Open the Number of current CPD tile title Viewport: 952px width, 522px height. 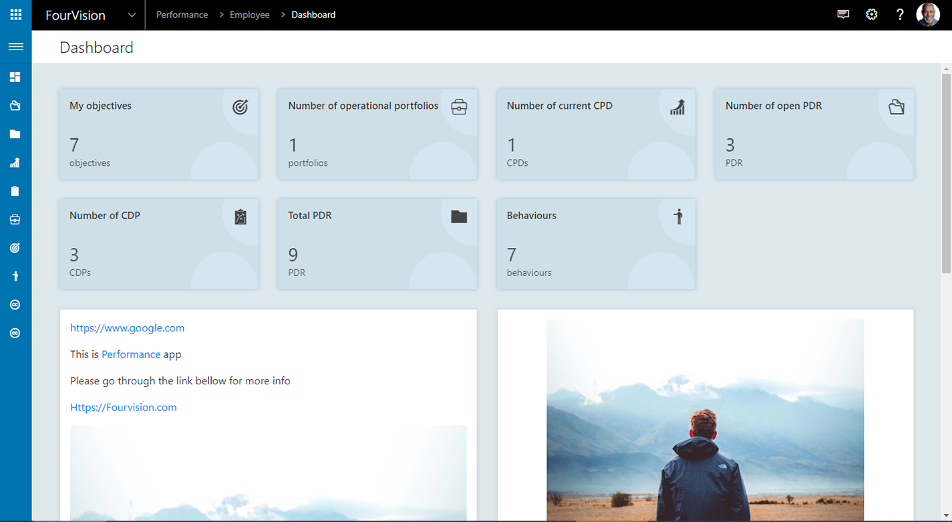pyautogui.click(x=559, y=106)
